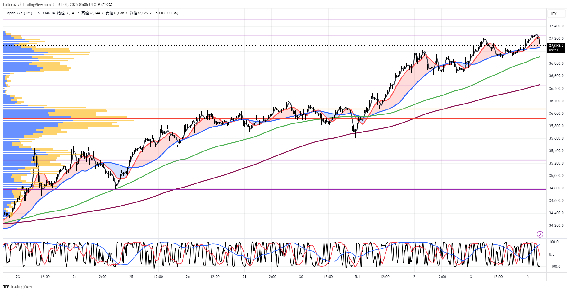
Task: Click the date label 30 on time axis
Action: (x=301, y=277)
